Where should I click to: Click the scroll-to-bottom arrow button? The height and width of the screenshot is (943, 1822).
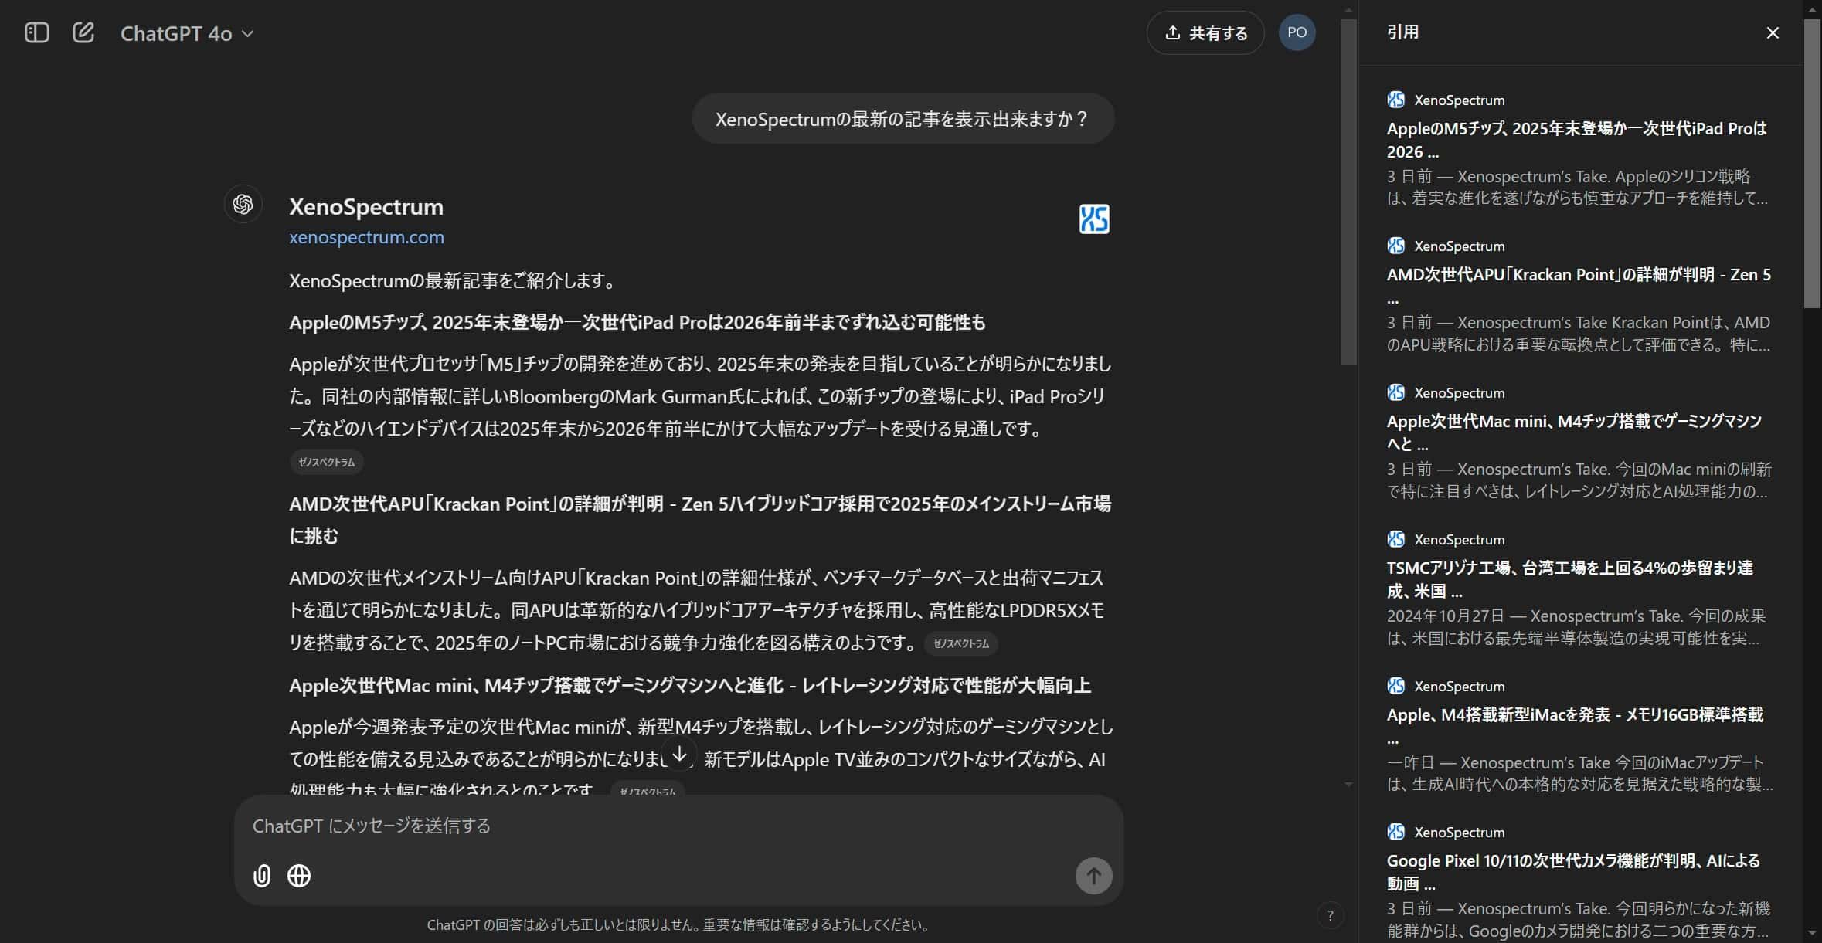(679, 755)
